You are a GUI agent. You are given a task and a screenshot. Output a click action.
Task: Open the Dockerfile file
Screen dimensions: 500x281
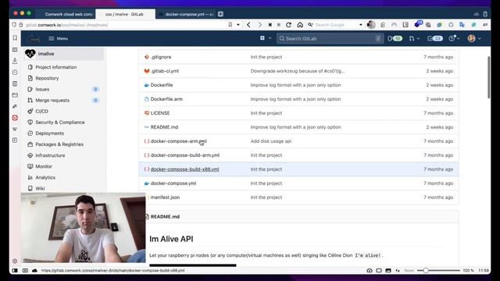(x=162, y=85)
